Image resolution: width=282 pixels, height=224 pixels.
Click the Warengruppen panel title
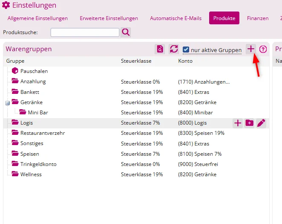click(29, 49)
